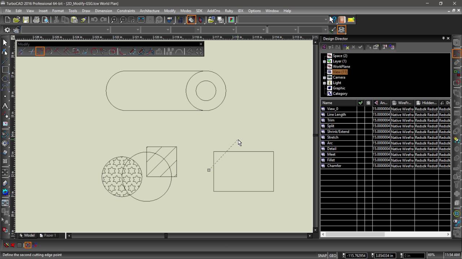Expand the Layer (1) tree node
The width and height of the screenshot is (462, 259).
(x=324, y=62)
